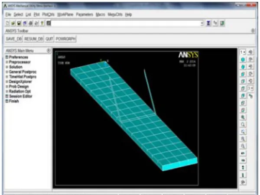The height and width of the screenshot is (195, 260).
Task: Open the active window number dropdown
Action: pos(243,52)
